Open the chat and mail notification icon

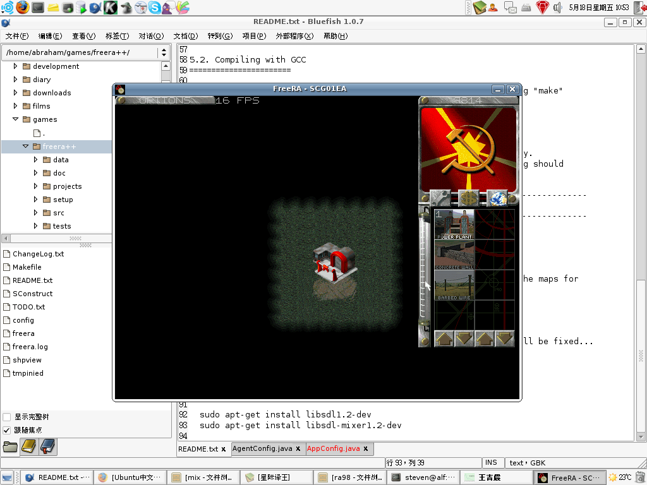511,8
